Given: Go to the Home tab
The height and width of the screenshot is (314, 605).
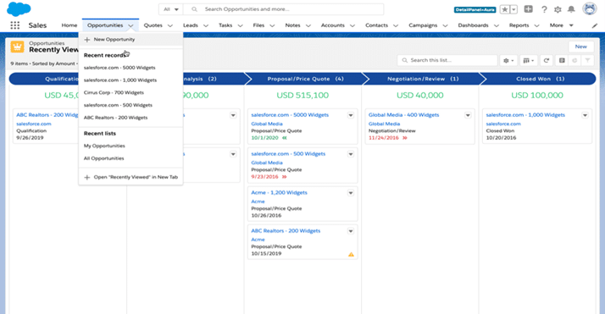Looking at the screenshot, I should tap(69, 25).
